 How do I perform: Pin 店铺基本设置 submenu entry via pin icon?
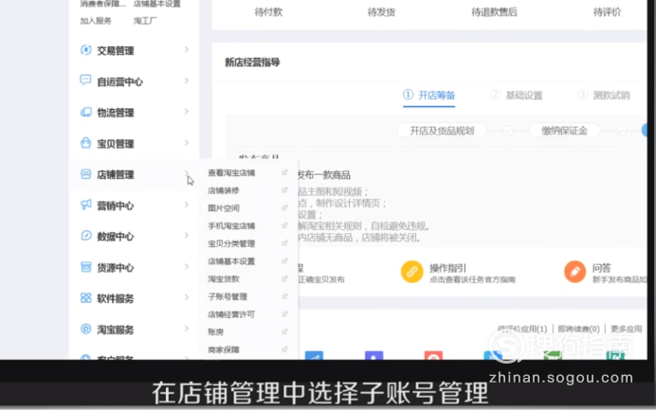click(284, 260)
